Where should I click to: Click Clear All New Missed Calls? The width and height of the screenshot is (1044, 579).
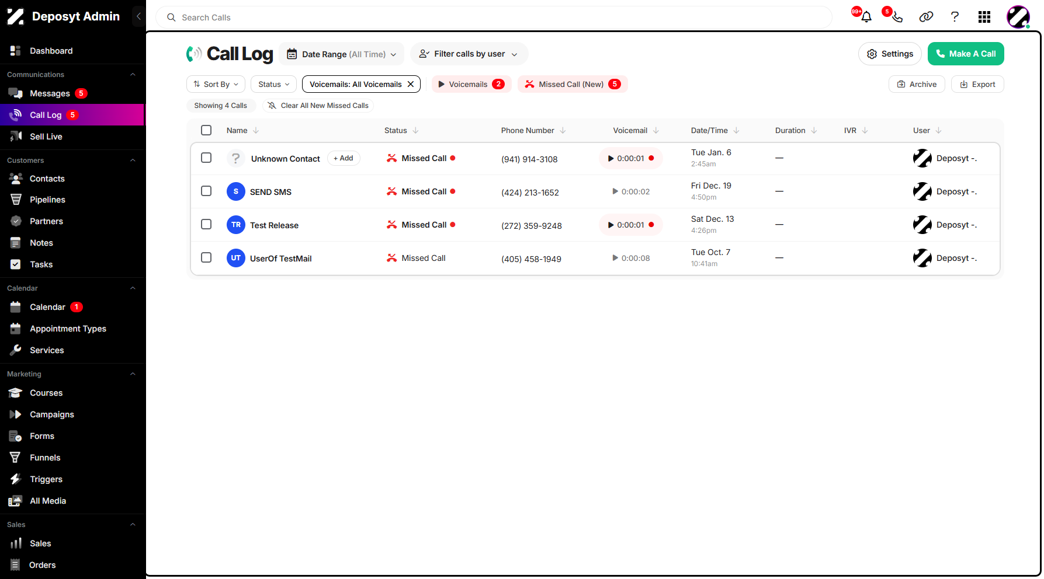(x=318, y=106)
